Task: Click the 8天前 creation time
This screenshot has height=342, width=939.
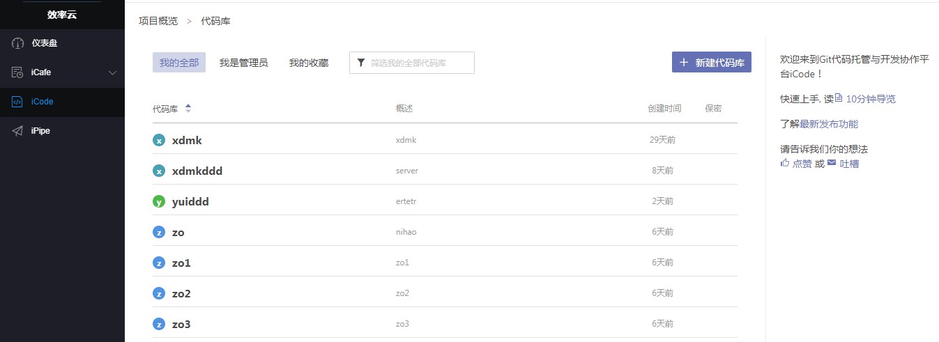Action: 662,171
